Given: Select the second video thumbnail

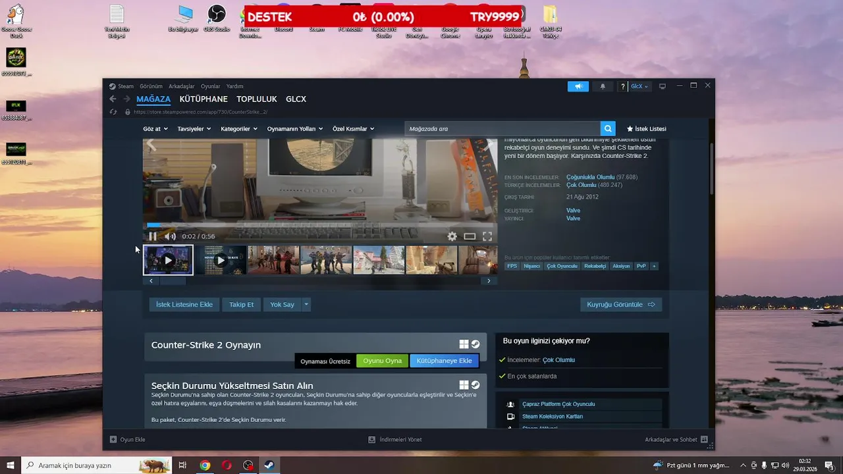Looking at the screenshot, I should pos(221,260).
